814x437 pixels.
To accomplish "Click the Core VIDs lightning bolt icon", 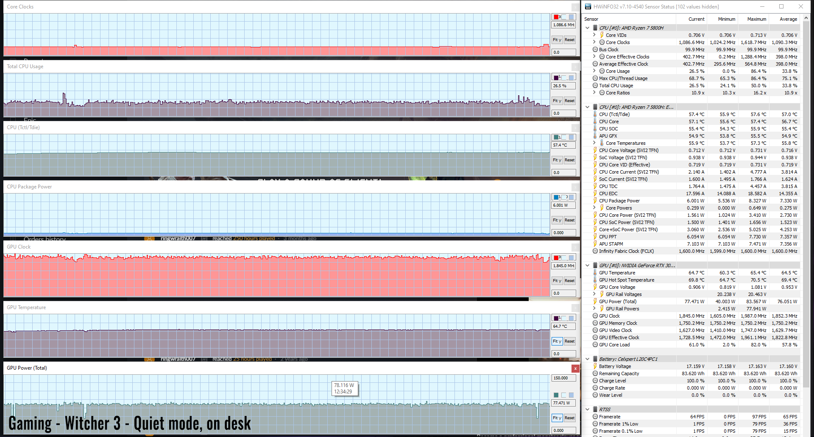I will pos(602,35).
